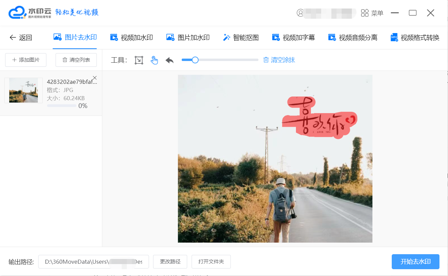Image resolution: width=448 pixels, height=276 pixels.
Task: Click the undo arrow icon
Action: pos(169,60)
